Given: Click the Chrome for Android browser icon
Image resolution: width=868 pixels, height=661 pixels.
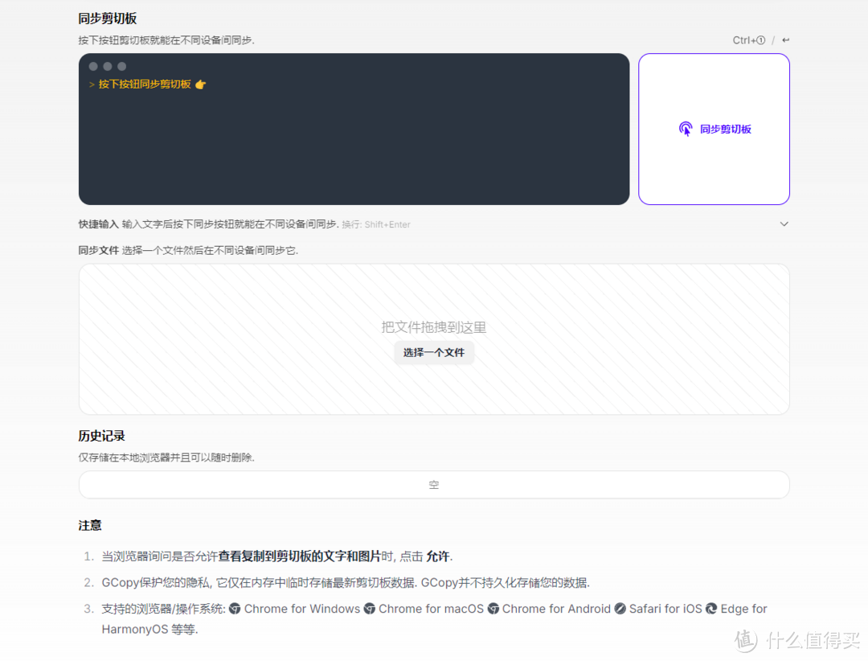Looking at the screenshot, I should pos(493,609).
